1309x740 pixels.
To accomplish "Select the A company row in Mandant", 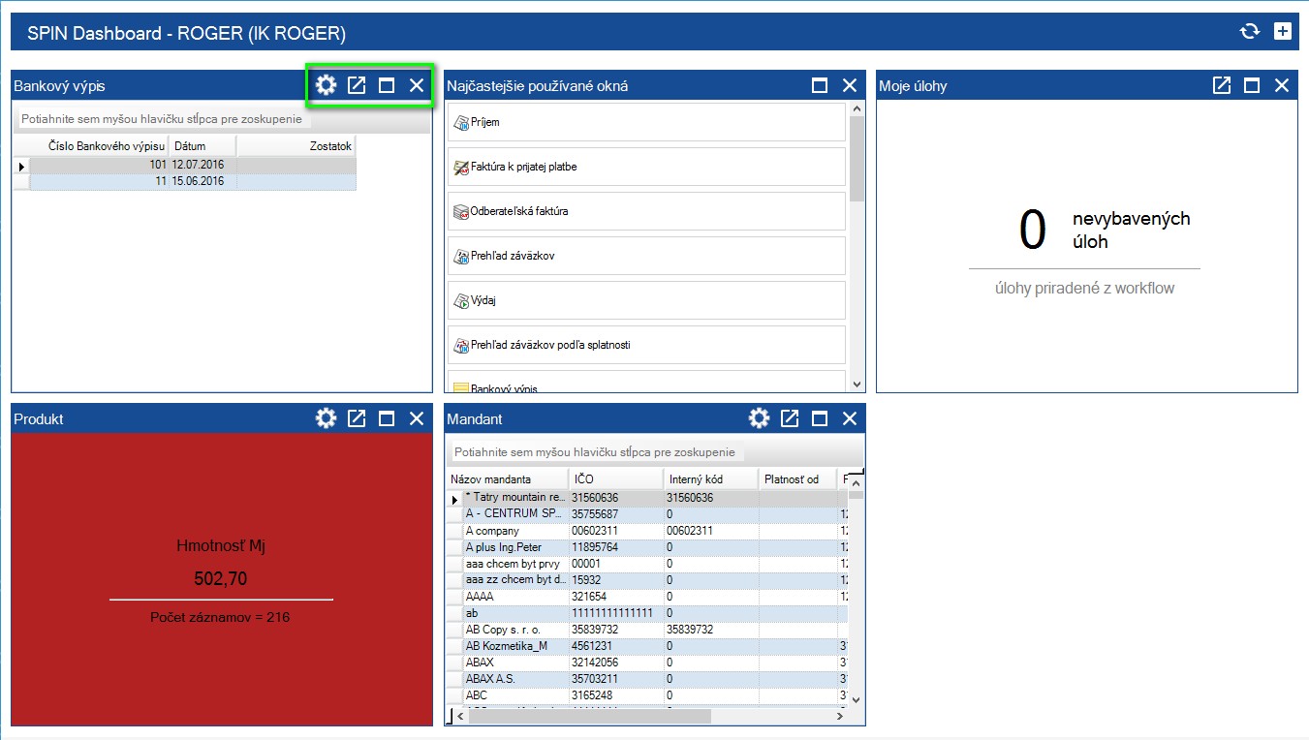I will (647, 531).
